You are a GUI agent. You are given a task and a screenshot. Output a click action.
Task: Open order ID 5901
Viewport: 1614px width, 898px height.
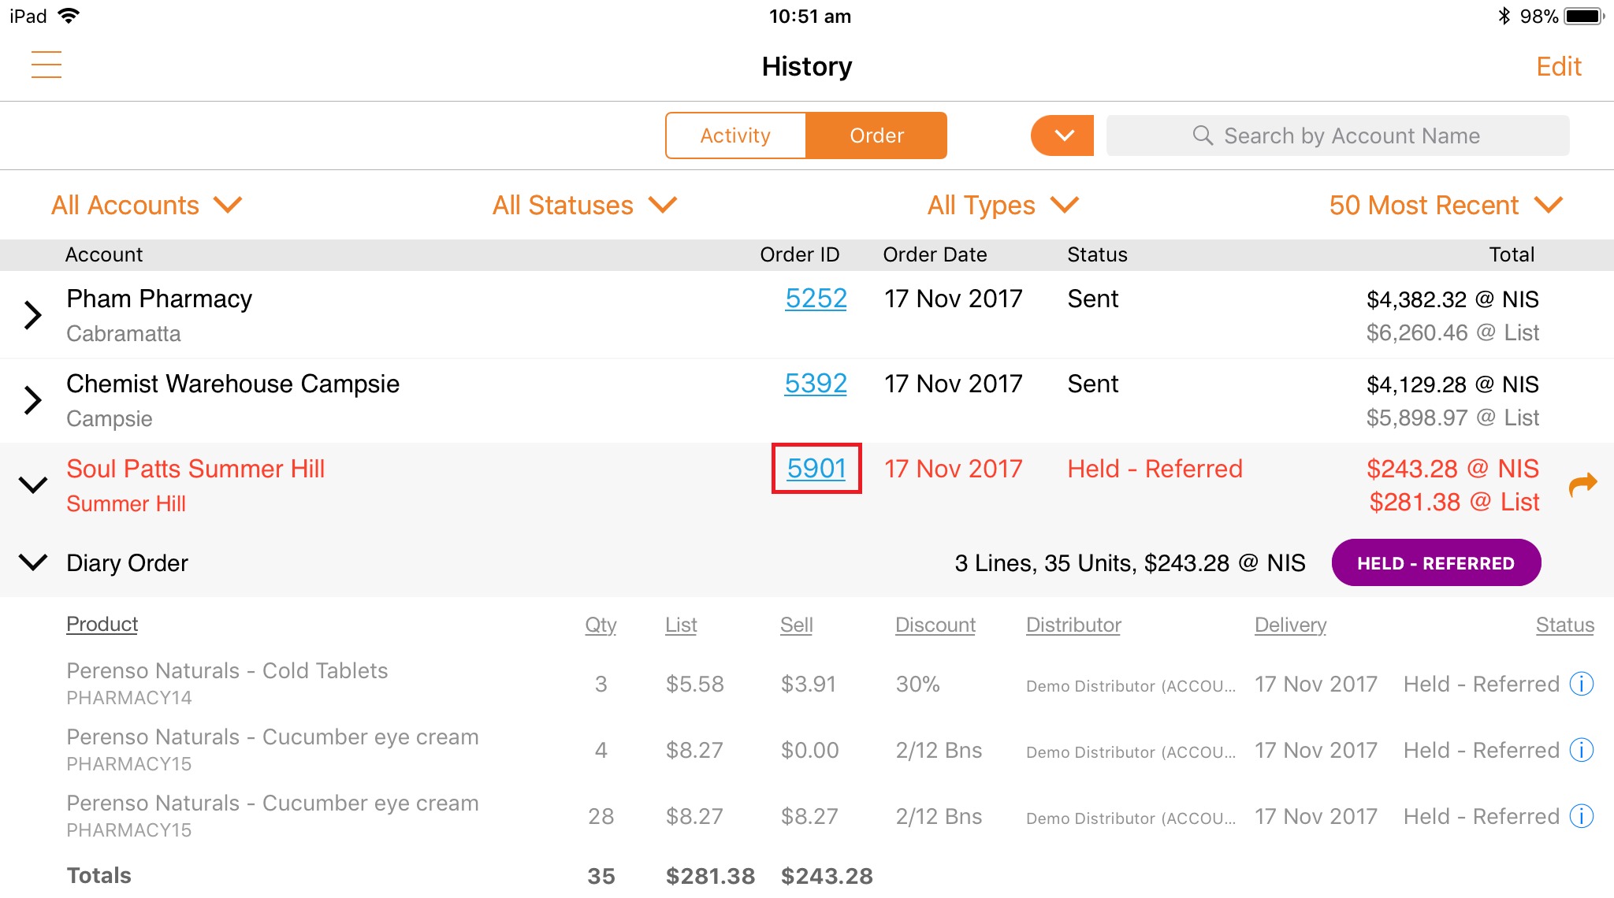(816, 469)
